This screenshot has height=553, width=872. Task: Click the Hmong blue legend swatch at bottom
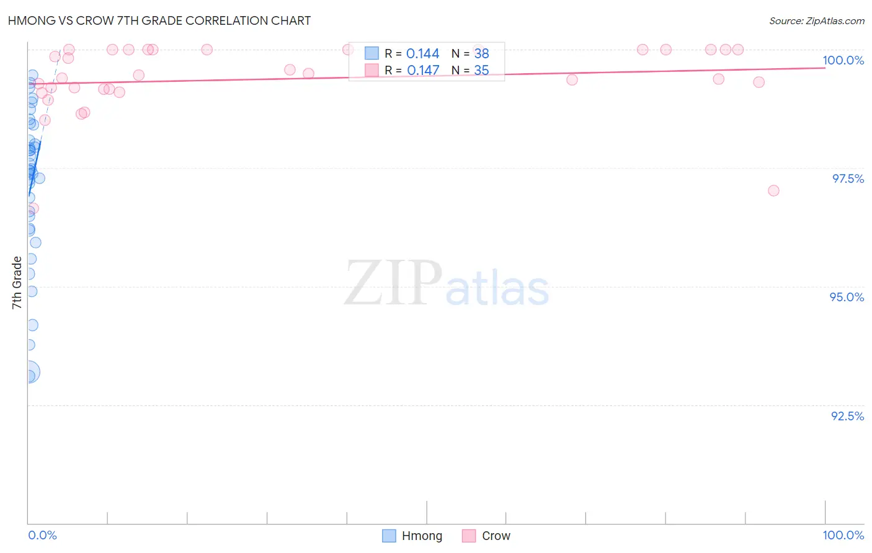[389, 536]
